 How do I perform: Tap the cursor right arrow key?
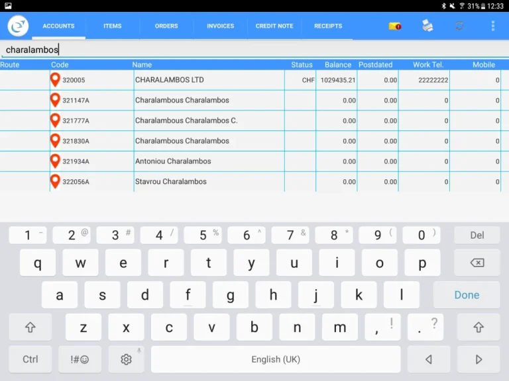coord(478,359)
